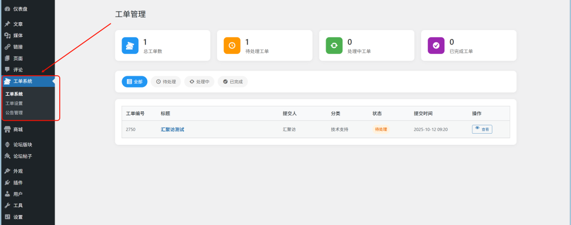
Task: Open 工单设置 submenu item
Action: coord(14,103)
